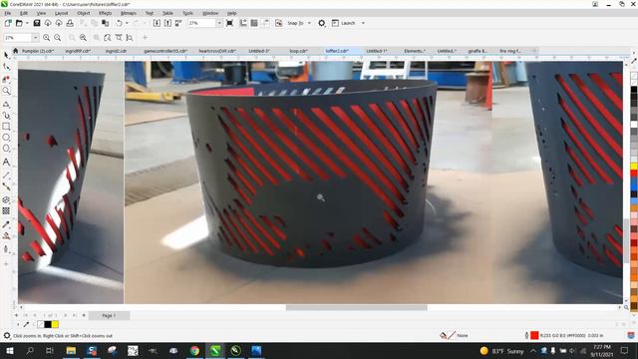
Task: Open the Undo history dropdown arrow
Action: point(127,23)
